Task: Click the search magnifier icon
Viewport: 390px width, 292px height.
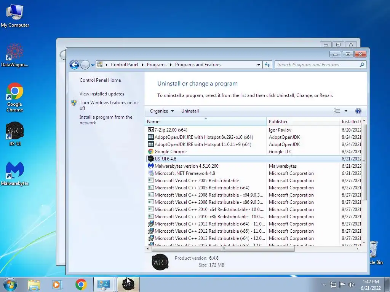Action: coord(362,65)
